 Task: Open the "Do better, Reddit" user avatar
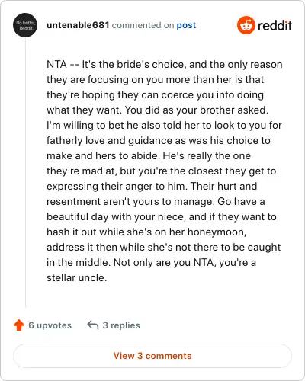coord(25,25)
